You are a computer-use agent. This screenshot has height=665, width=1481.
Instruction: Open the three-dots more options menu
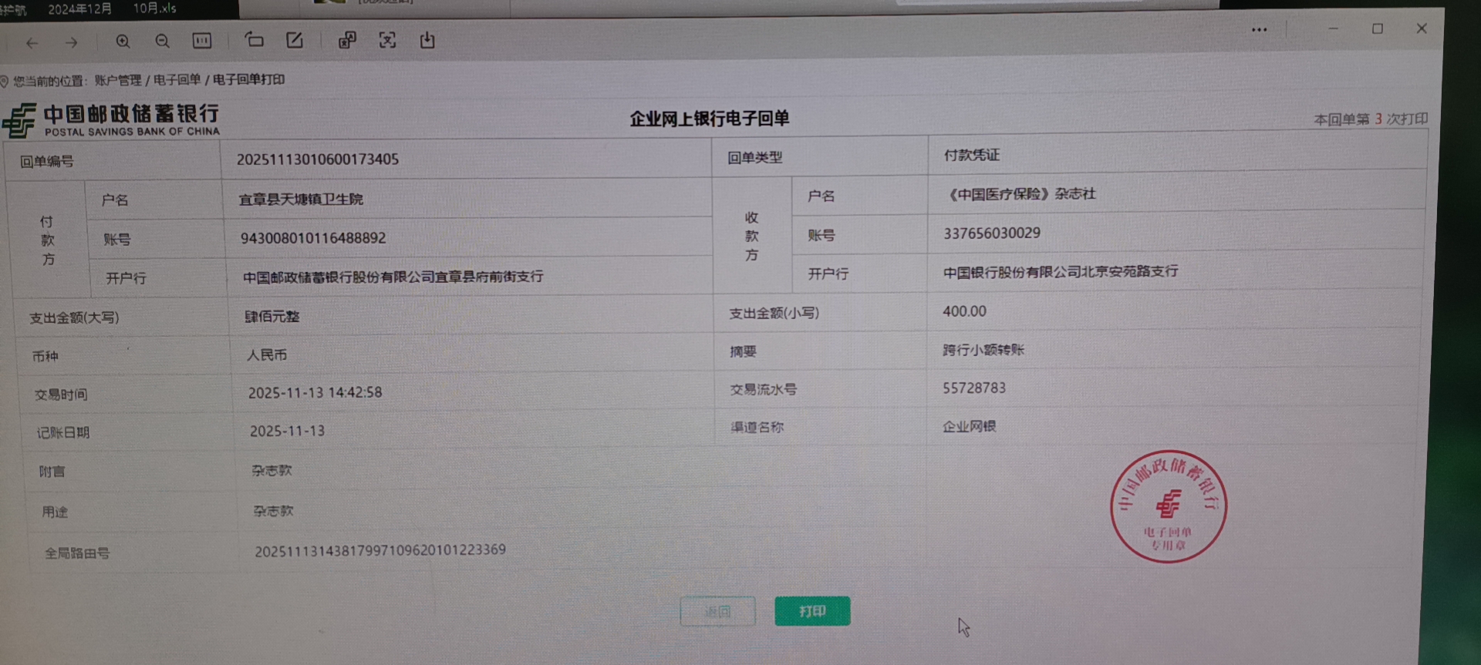click(x=1259, y=30)
